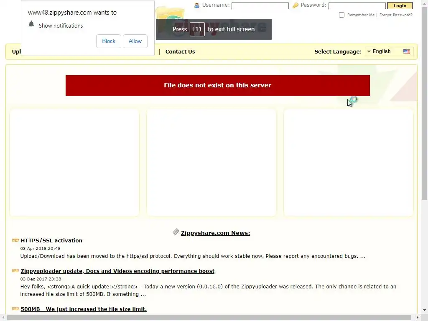Click the vertical scrollbar thumb

(425, 104)
